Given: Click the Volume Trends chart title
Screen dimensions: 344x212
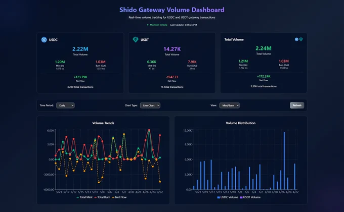Looking at the screenshot, I should [x=103, y=123].
